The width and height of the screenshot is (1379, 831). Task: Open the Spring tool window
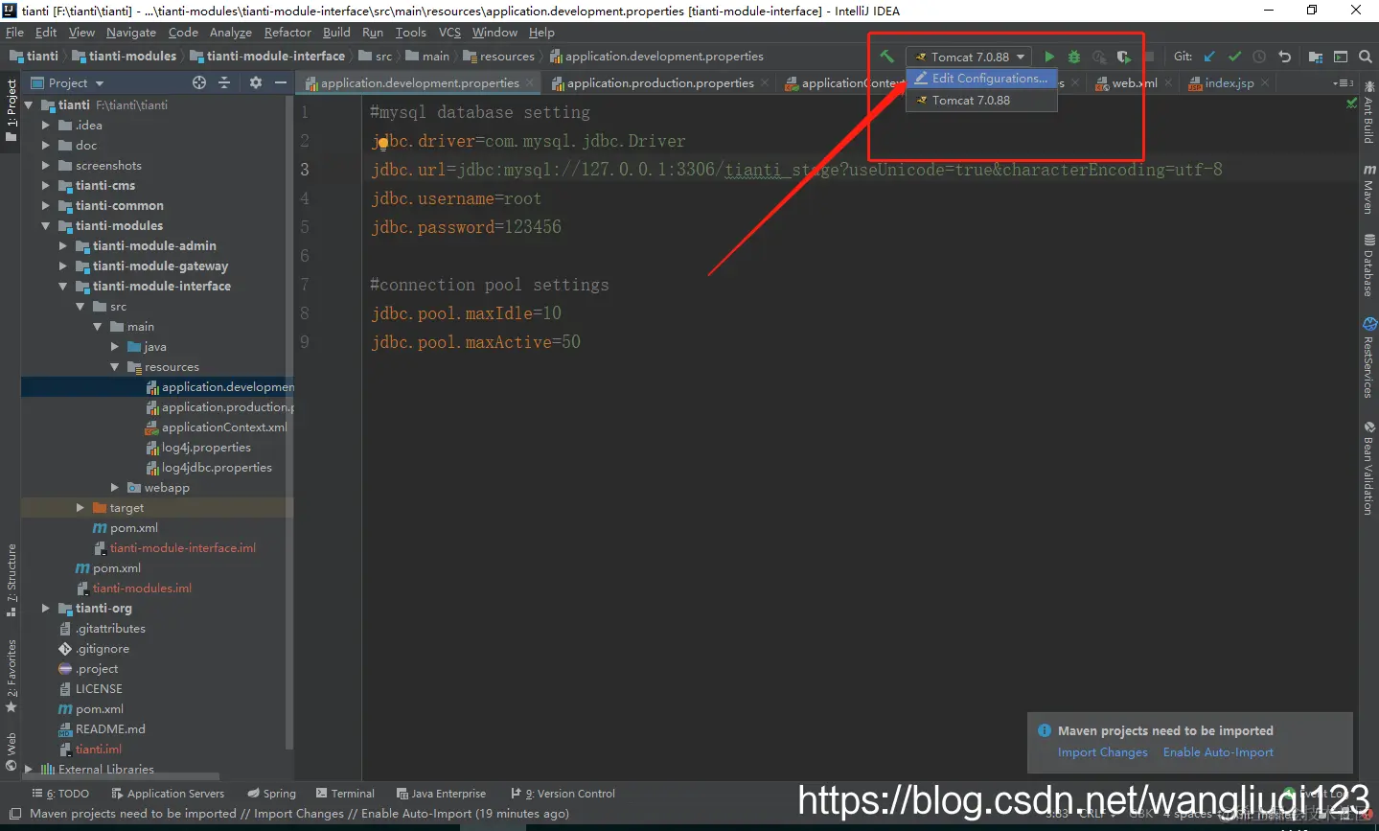(272, 794)
